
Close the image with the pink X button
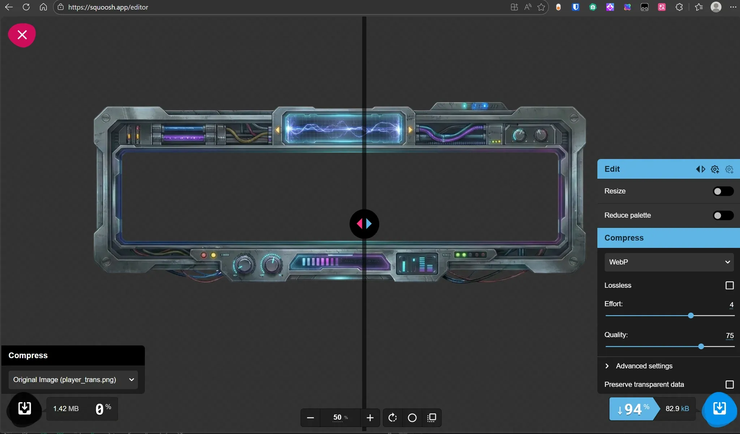tap(22, 35)
